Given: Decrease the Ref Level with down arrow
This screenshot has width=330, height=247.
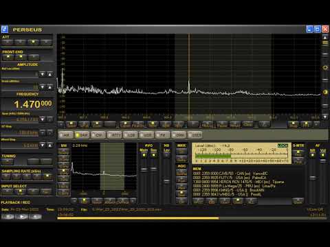Looking at the screenshot, I should (x=43, y=74).
